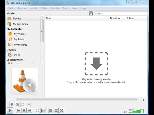Click the Devices section header
154x115 pixels.
click(11, 50)
